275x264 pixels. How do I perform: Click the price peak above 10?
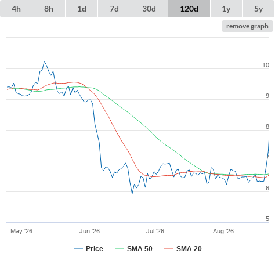tap(44, 62)
